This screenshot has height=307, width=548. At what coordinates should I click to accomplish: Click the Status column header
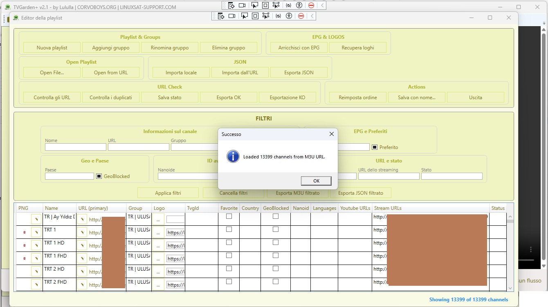(498, 208)
